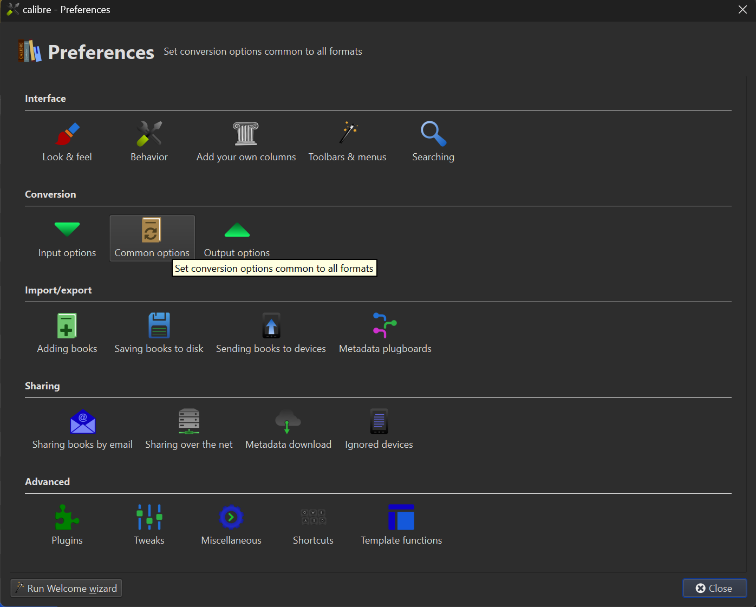
Task: Click the column icon for custom columns
Action: coord(246,134)
